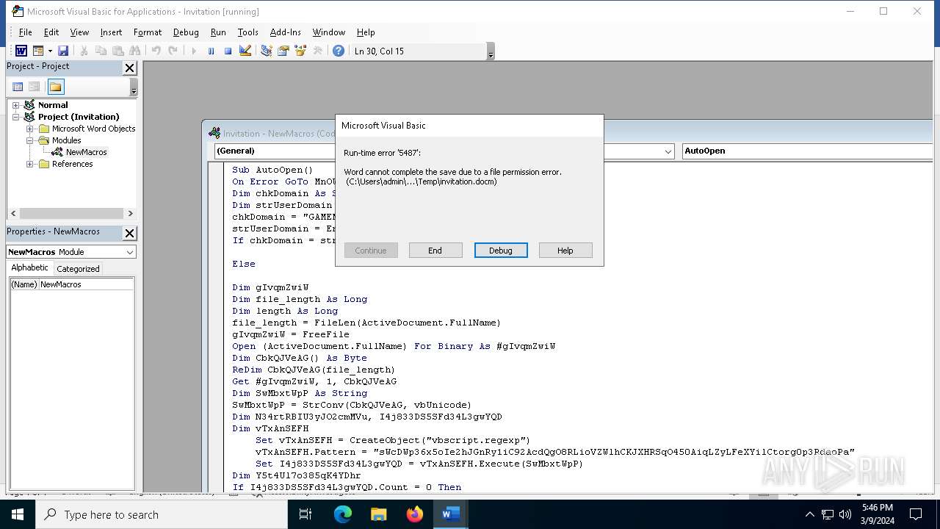This screenshot has width=940, height=529.
Task: Open Project Explorer toolbar icon
Action: (x=266, y=51)
